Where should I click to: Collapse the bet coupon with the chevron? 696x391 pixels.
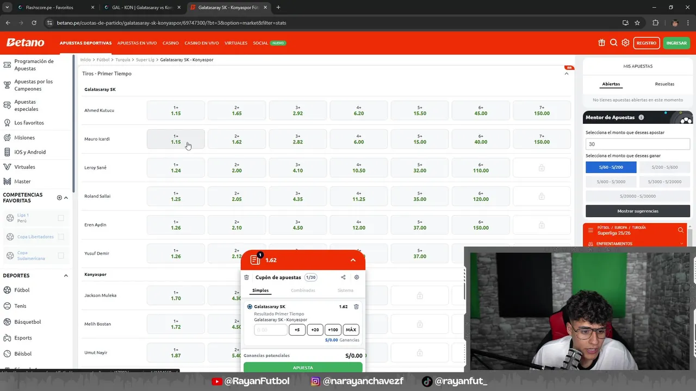pyautogui.click(x=353, y=260)
